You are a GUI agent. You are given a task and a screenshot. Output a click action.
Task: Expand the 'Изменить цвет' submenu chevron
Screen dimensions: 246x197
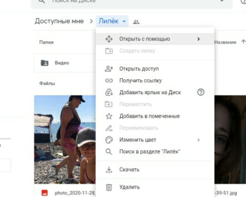199,140
